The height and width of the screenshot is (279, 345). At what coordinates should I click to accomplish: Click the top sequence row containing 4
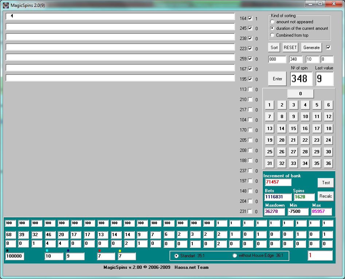120,16
